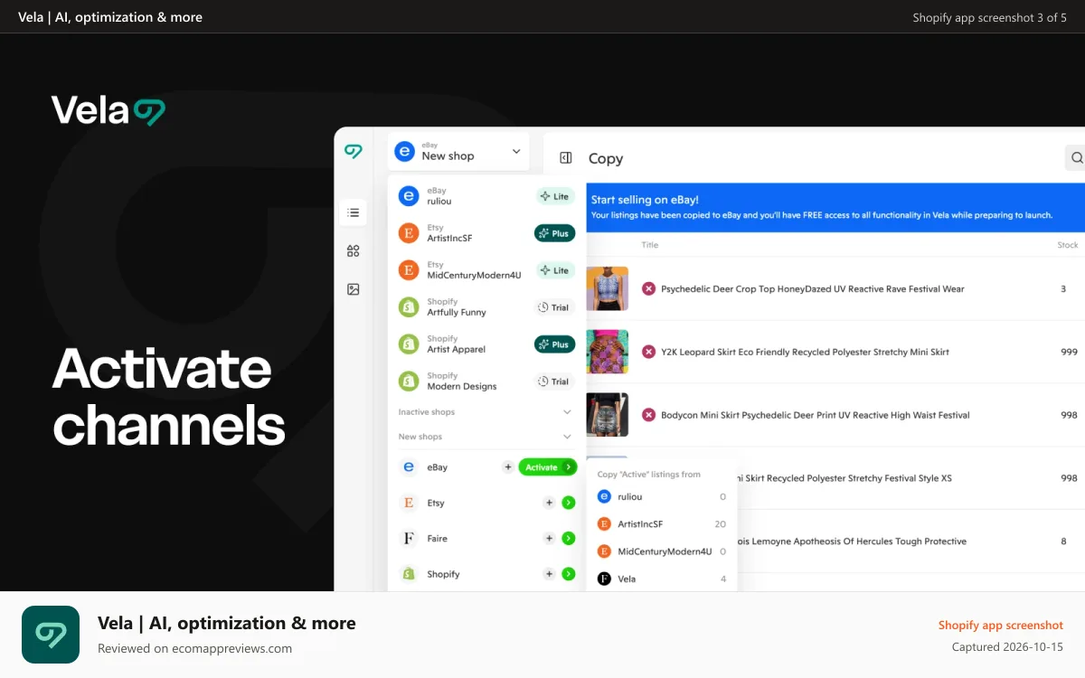The image size is (1085, 678).
Task: Click listing title Bodycon Mini Skirt Psychedelic Deer Print
Action: coord(816,415)
